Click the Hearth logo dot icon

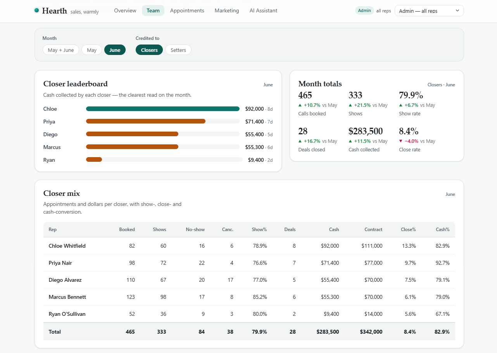pos(37,10)
